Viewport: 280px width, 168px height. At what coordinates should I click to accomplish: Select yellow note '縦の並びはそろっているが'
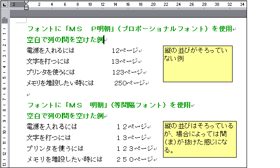pyautogui.click(x=200, y=139)
